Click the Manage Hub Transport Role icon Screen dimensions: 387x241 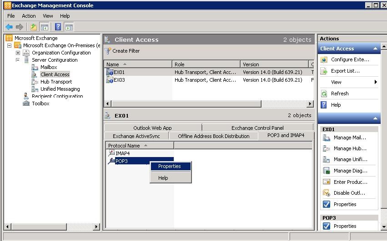click(x=326, y=148)
